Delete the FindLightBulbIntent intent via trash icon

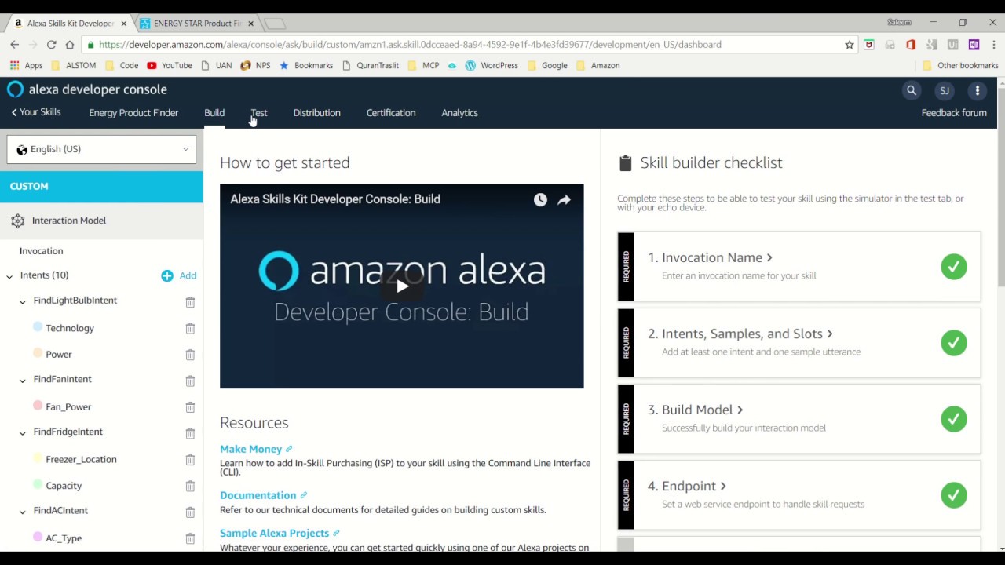(190, 302)
